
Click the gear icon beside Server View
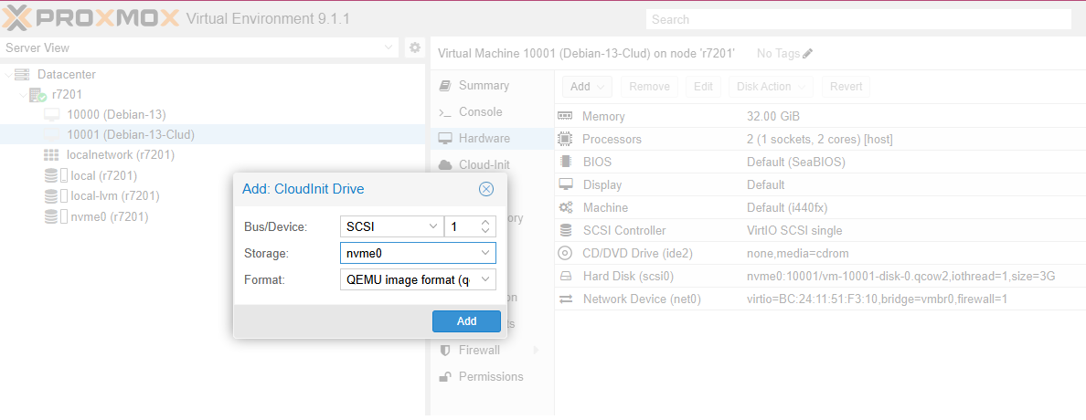pyautogui.click(x=414, y=47)
